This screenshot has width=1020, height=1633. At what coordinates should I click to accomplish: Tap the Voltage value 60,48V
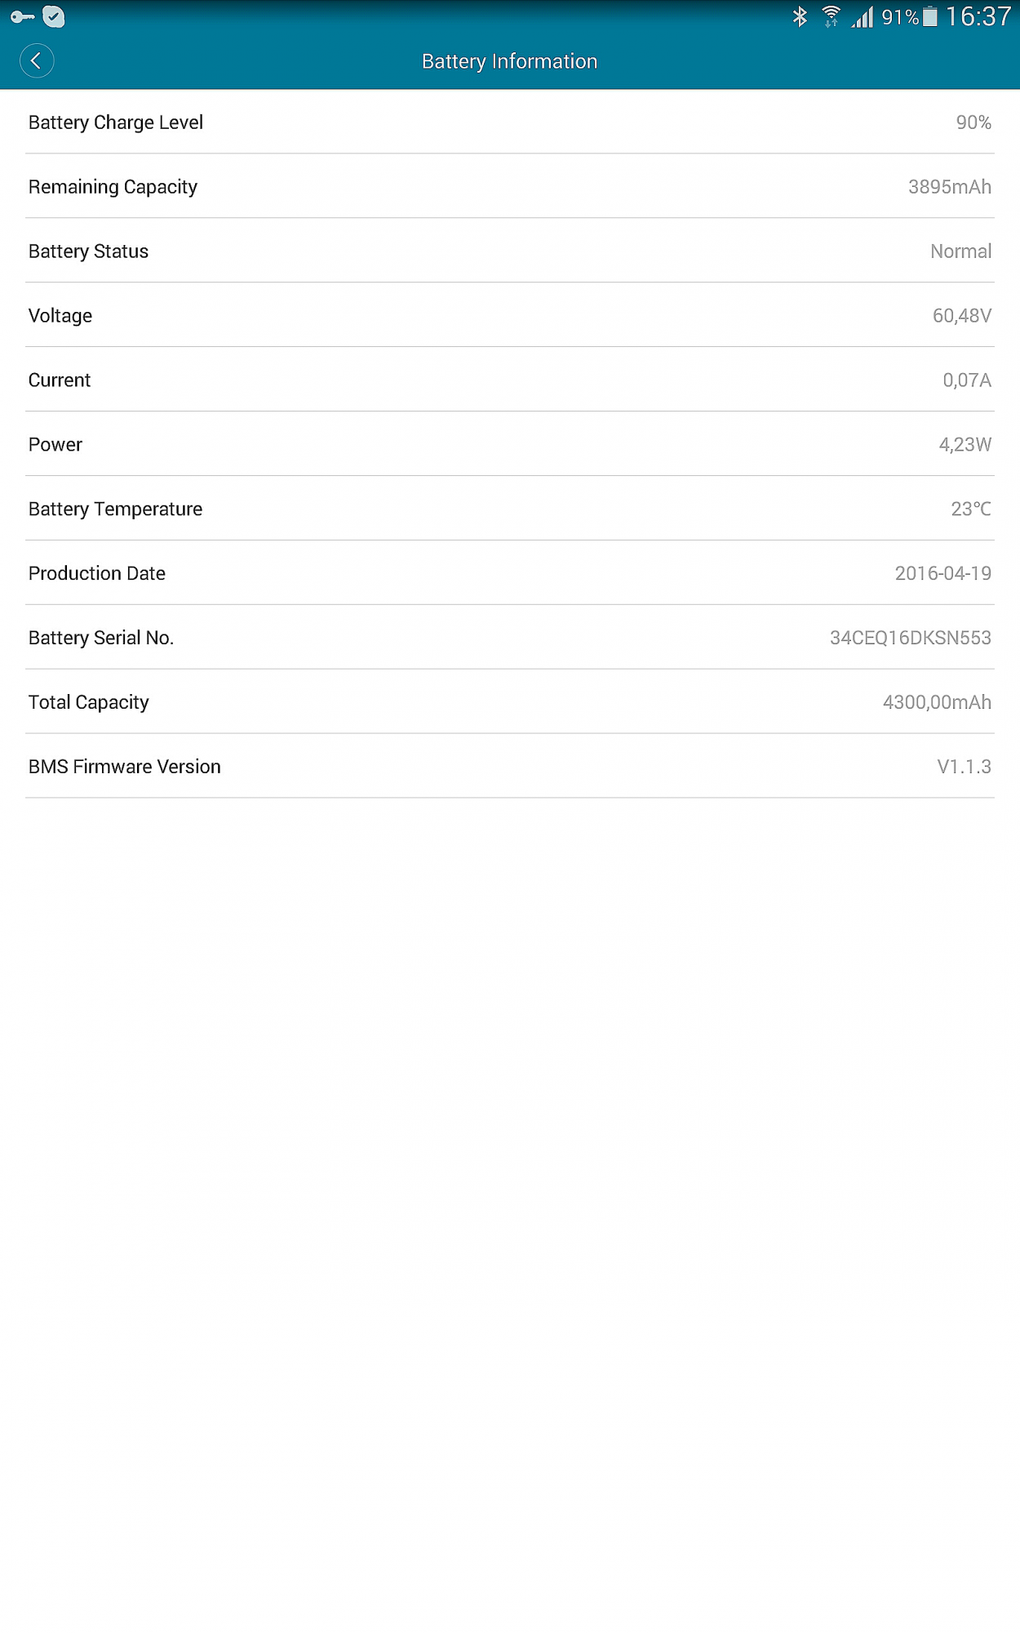(x=961, y=316)
